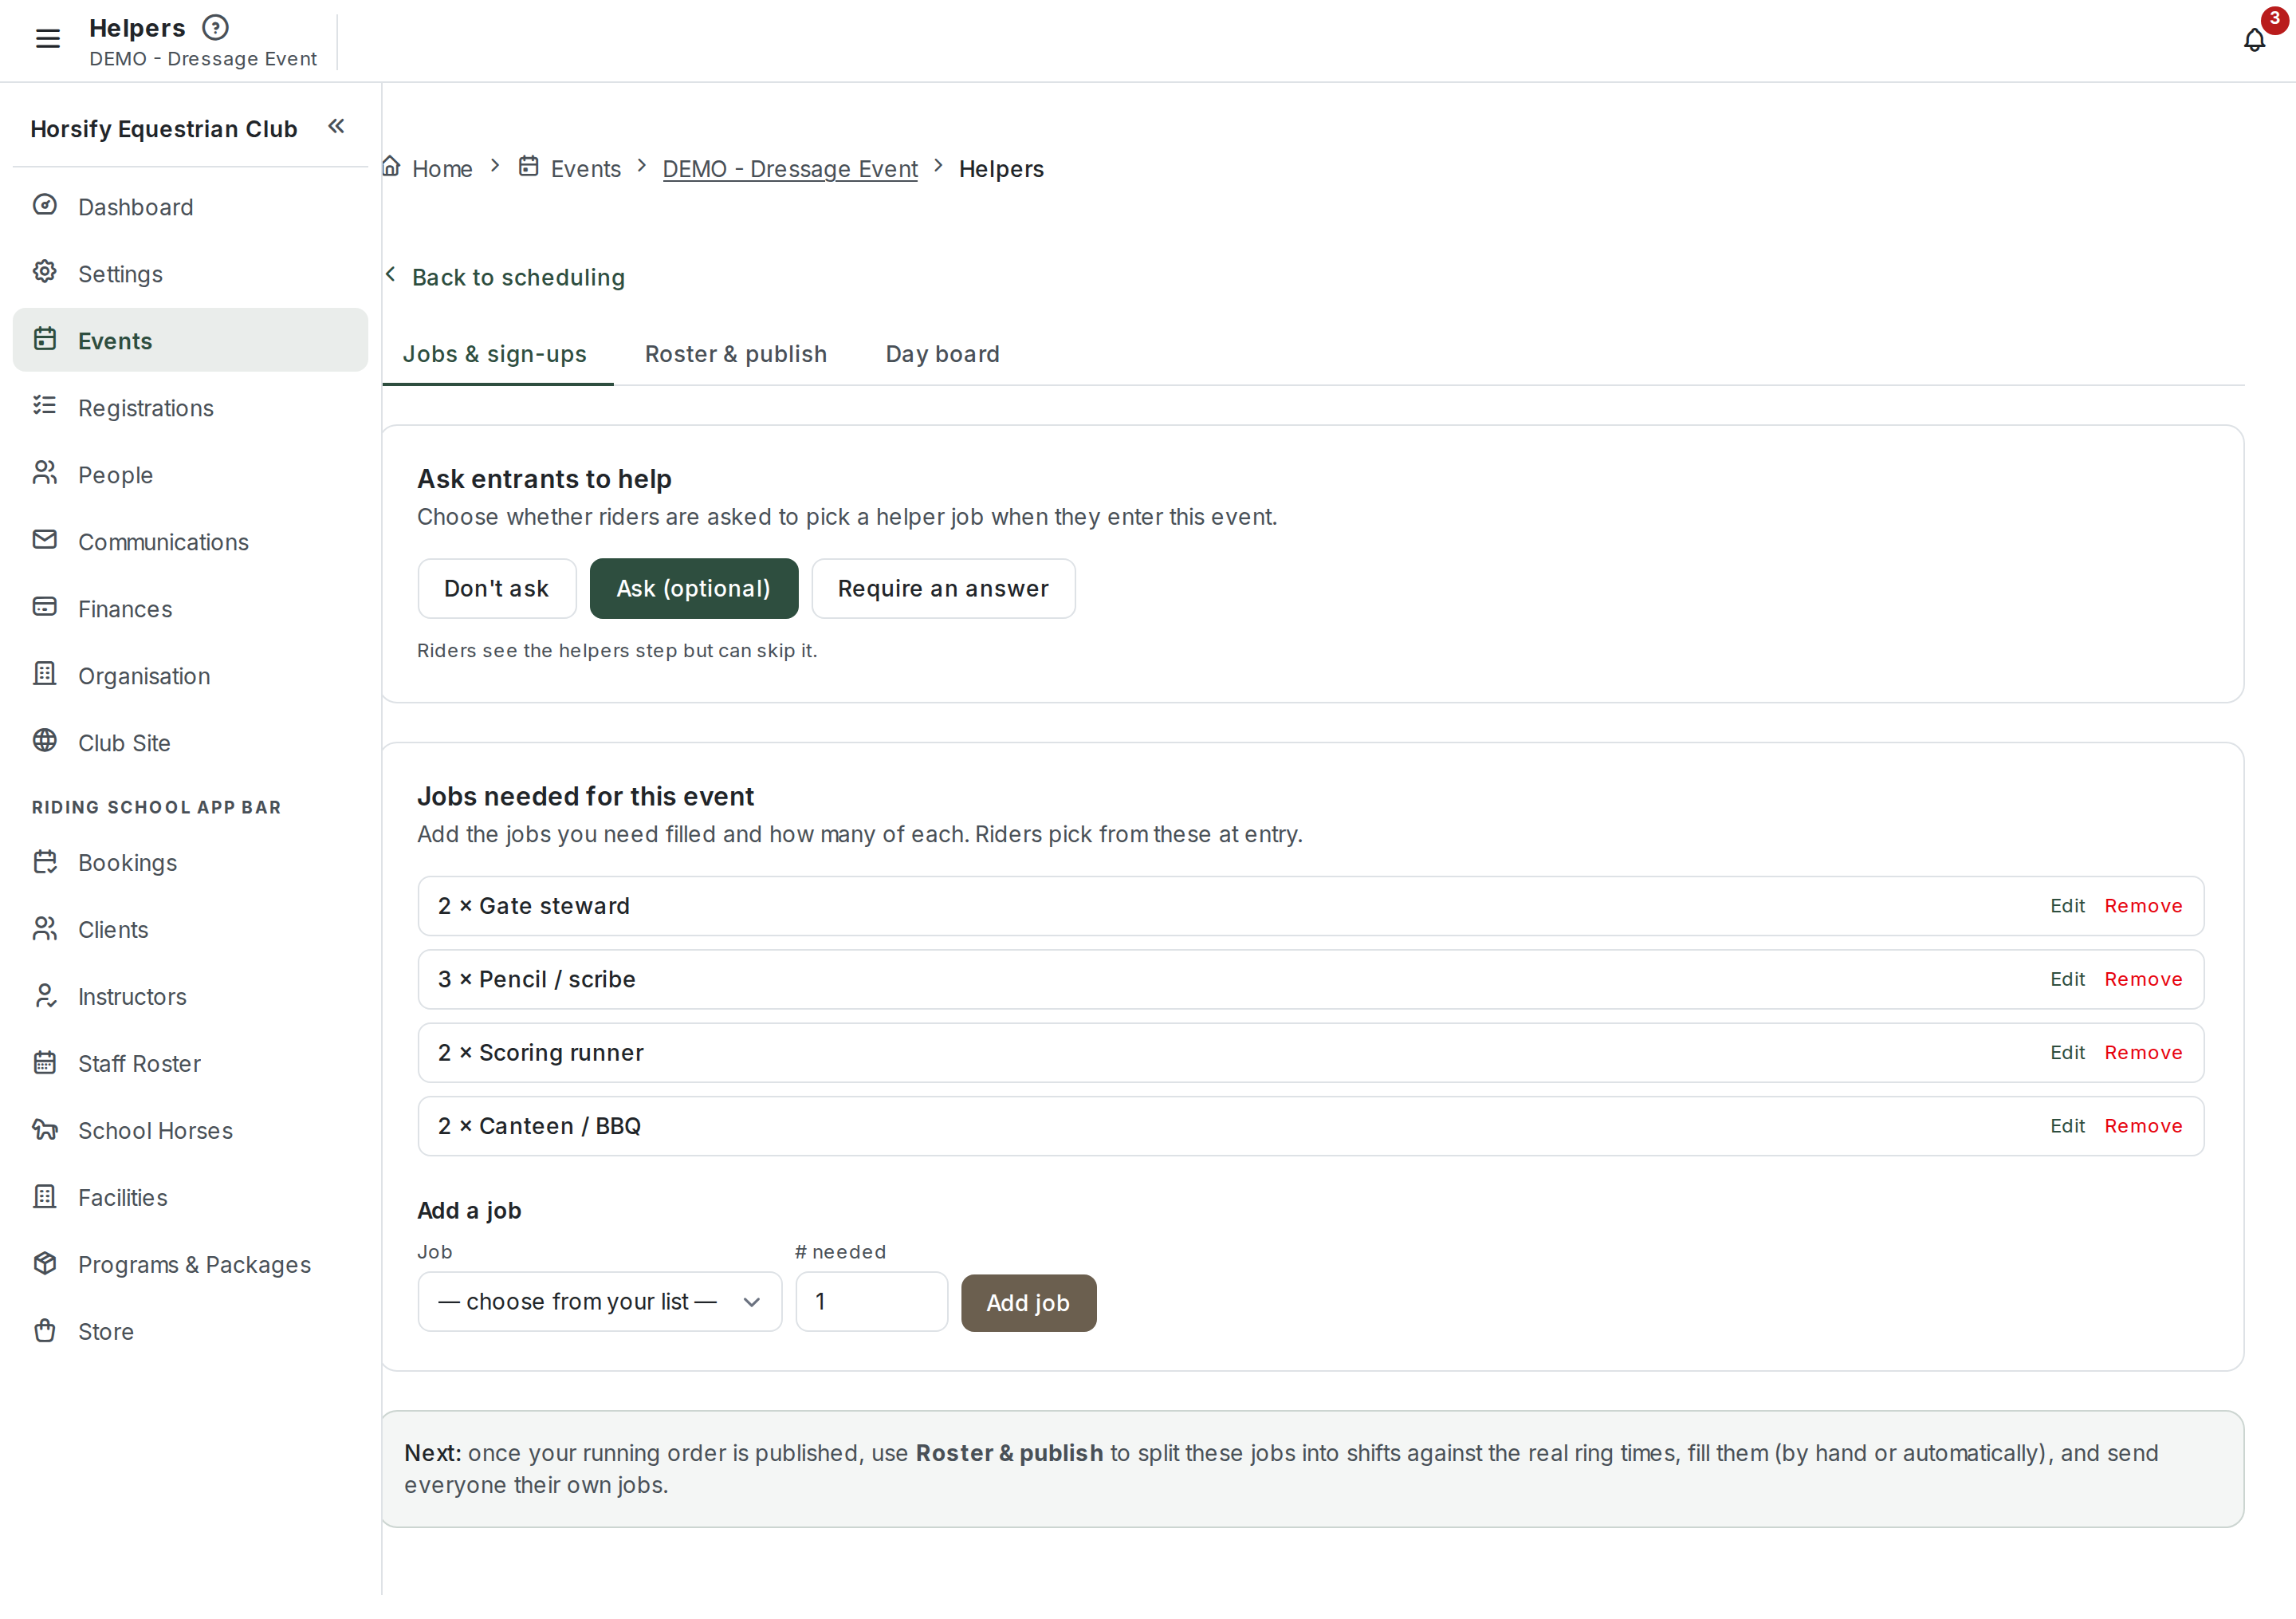Click the Registrations checklist icon
This screenshot has width=2296, height=1619.
pos(45,406)
